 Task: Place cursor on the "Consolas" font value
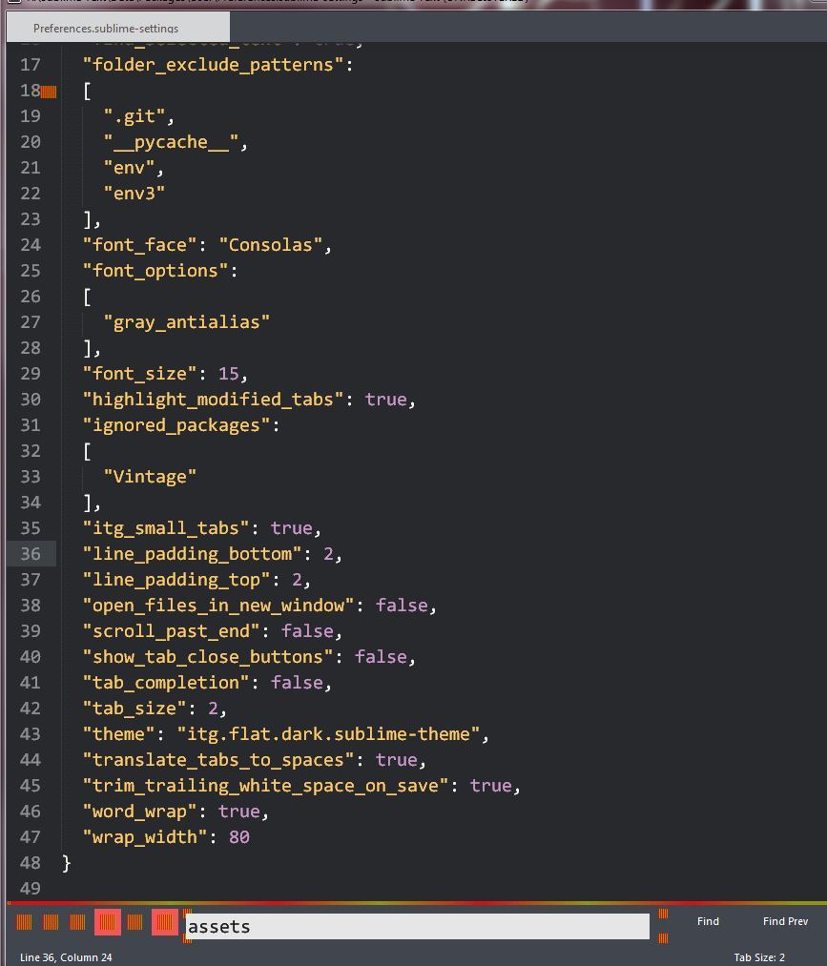(270, 245)
